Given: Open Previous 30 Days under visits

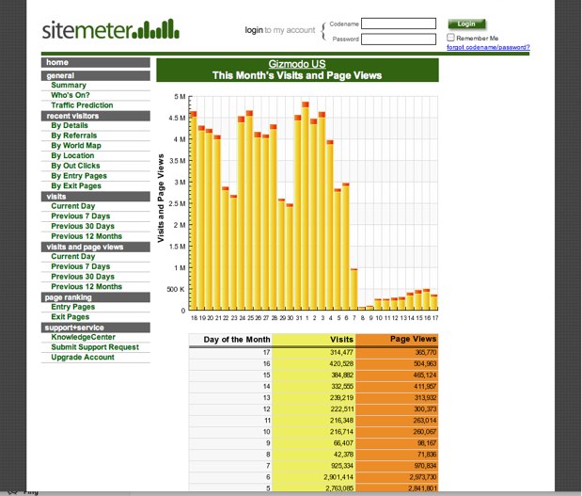Looking at the screenshot, I should click(x=83, y=226).
